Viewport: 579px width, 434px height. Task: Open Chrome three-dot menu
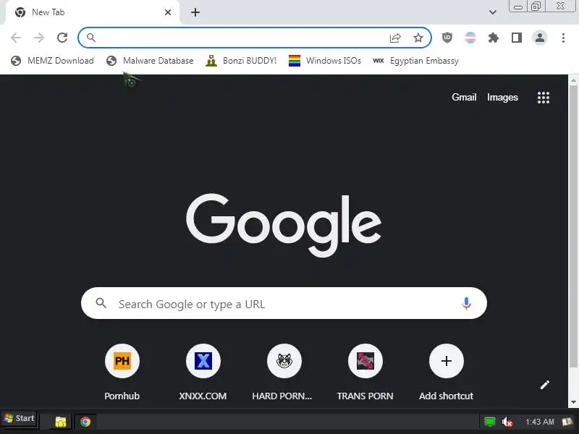563,38
